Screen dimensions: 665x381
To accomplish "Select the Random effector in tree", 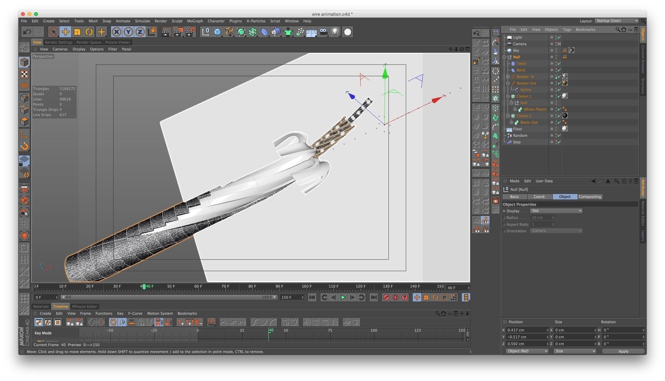I will pyautogui.click(x=520, y=135).
